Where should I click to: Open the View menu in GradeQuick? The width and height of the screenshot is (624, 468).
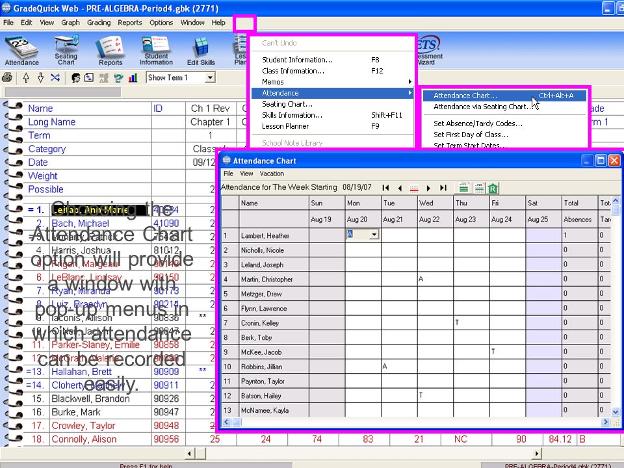pyautogui.click(x=47, y=23)
